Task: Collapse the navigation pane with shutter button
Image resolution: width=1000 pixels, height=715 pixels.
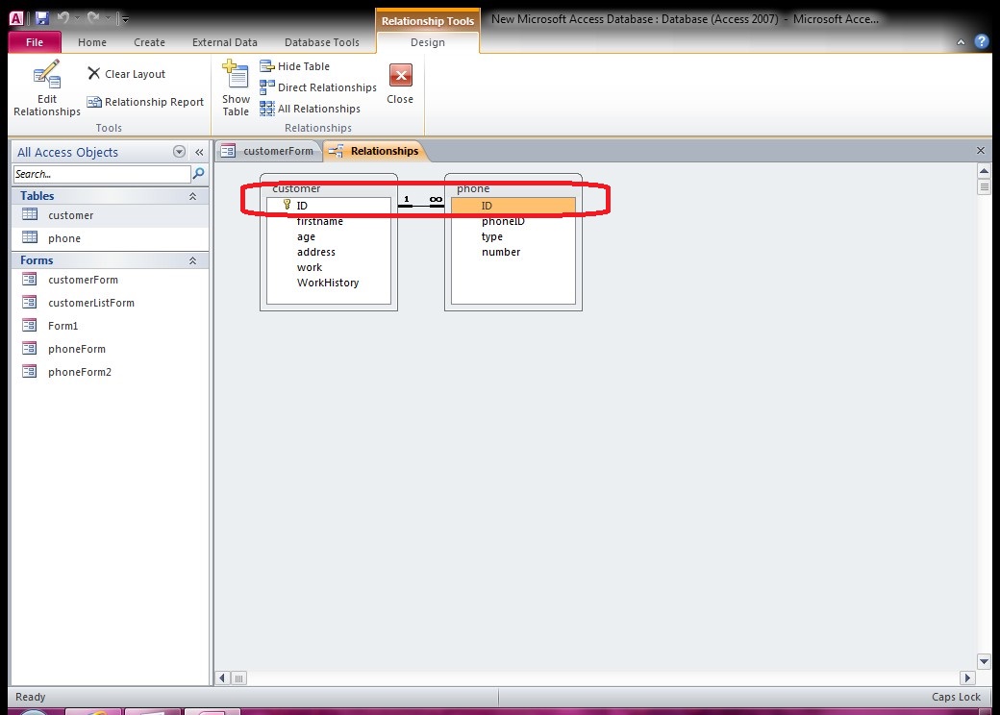Action: pyautogui.click(x=199, y=152)
